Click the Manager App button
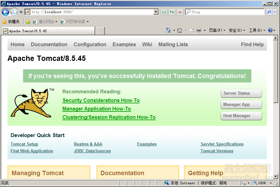 click(241, 105)
